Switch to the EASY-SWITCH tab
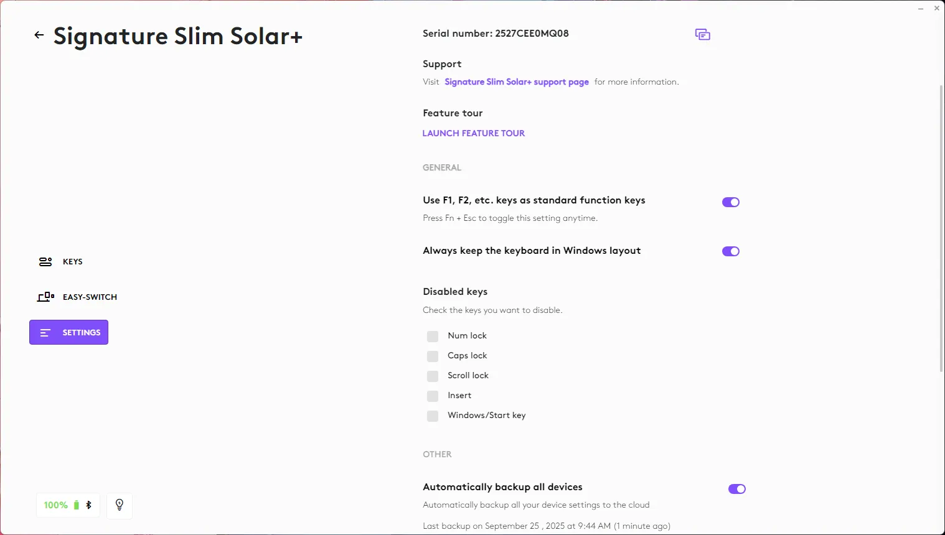The height and width of the screenshot is (535, 945). click(78, 297)
